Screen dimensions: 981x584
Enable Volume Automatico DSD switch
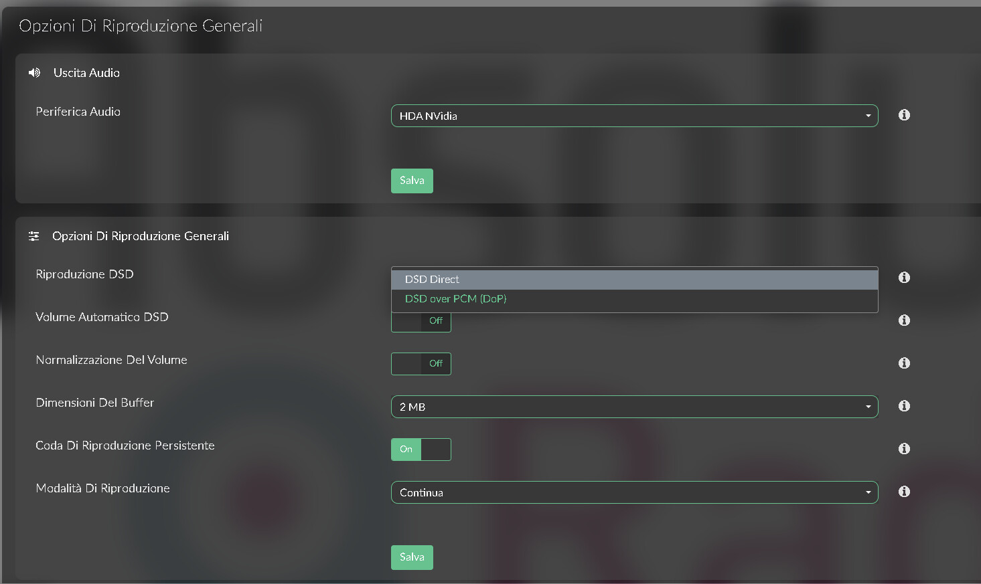[x=421, y=321]
